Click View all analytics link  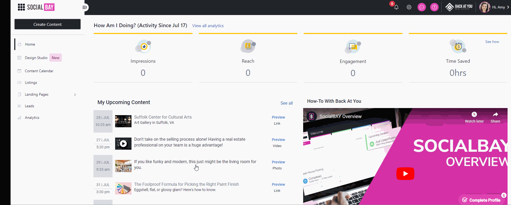pyautogui.click(x=208, y=26)
